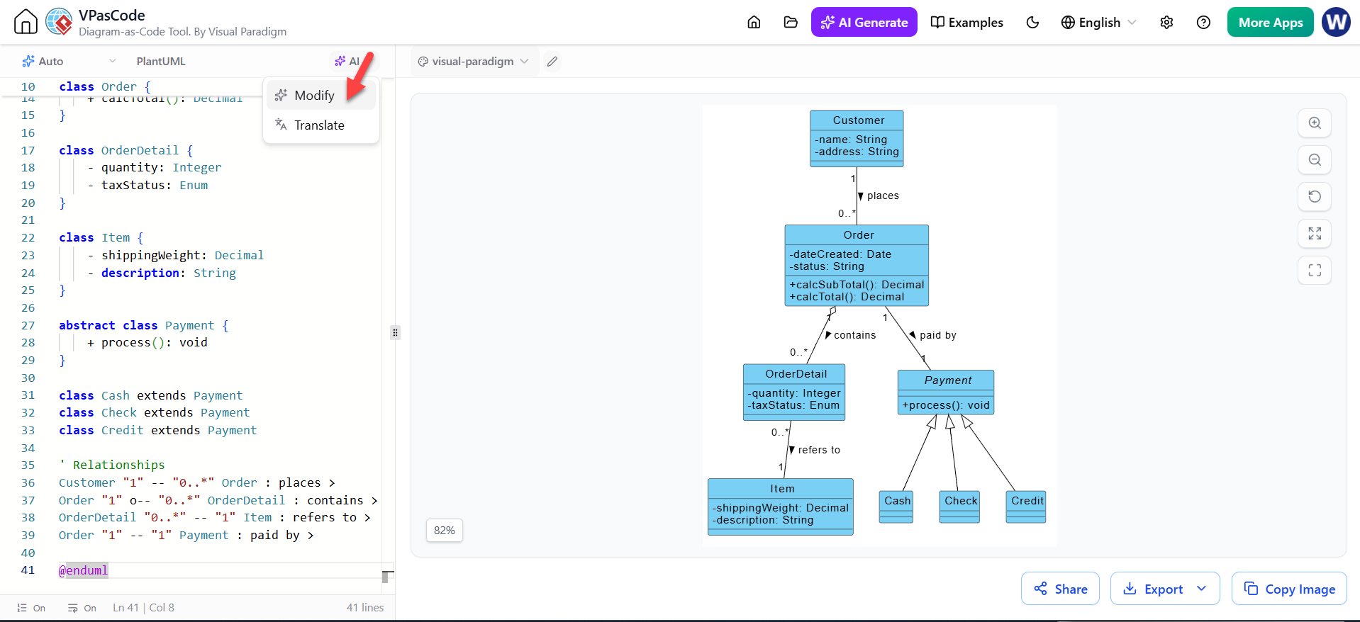This screenshot has height=622, width=1360.
Task: Toggle word wrap On in status bar
Action: tap(82, 608)
